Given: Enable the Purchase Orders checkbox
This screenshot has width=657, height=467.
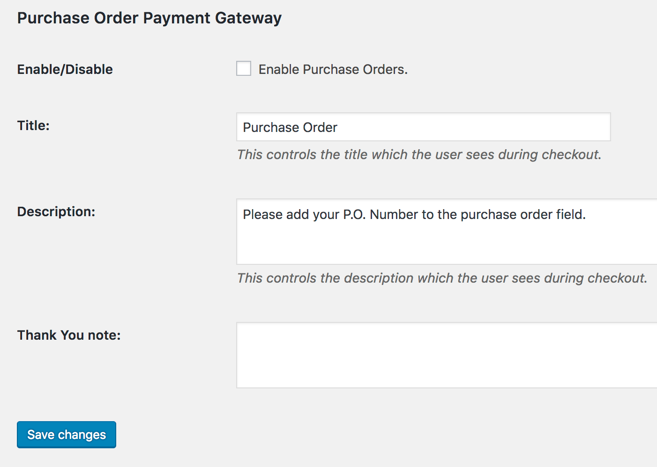Looking at the screenshot, I should [244, 68].
